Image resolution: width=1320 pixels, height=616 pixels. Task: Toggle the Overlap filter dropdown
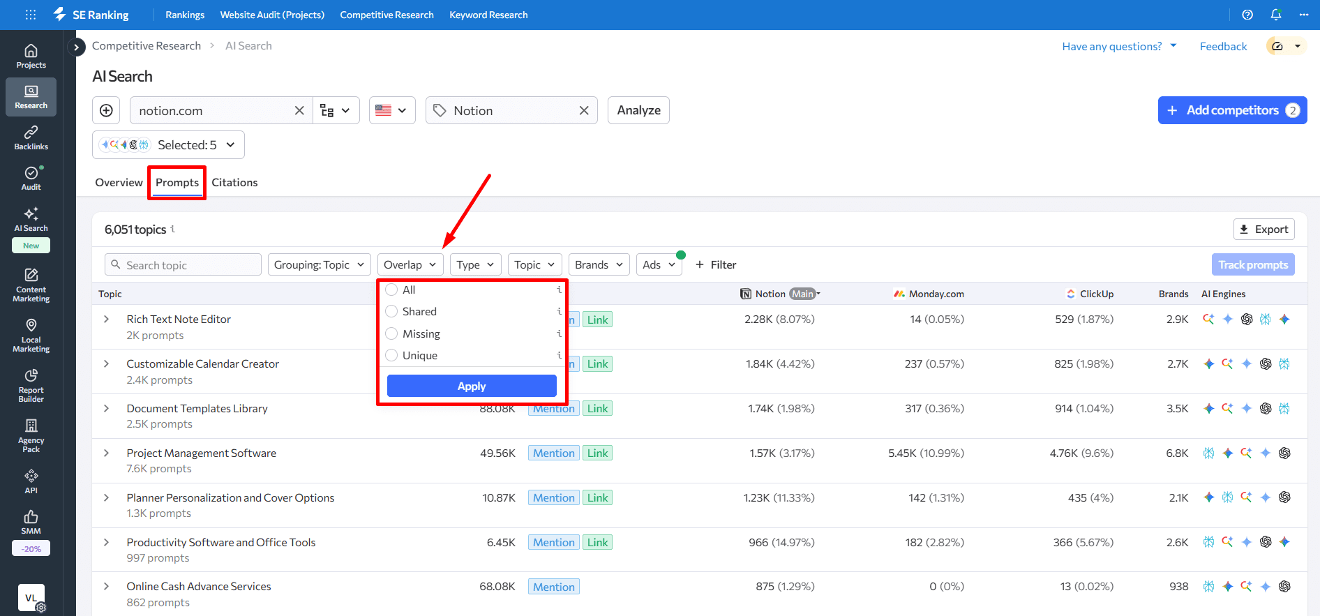tap(410, 264)
